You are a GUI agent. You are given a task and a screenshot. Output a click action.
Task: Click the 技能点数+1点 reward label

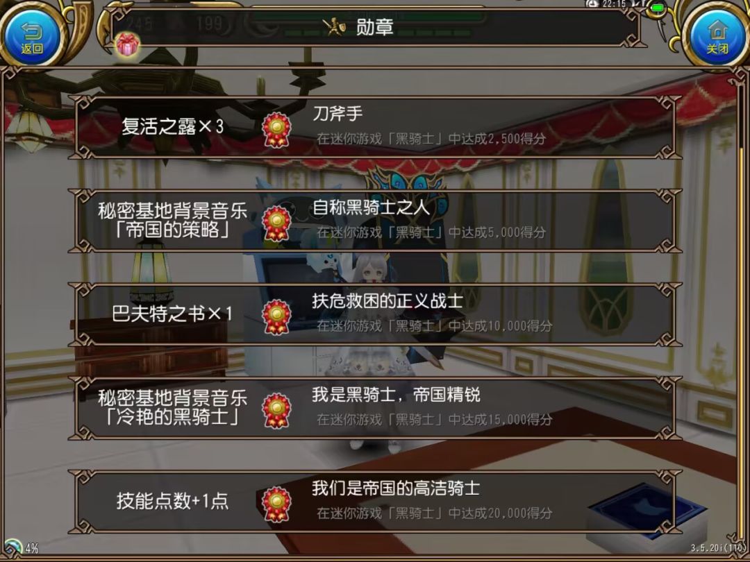tap(172, 502)
